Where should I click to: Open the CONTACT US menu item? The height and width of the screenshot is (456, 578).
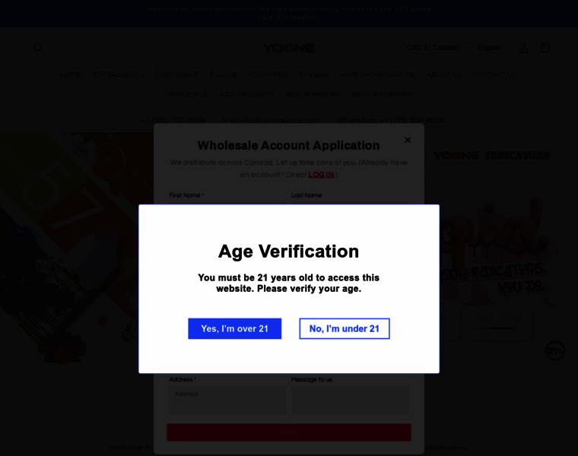495,74
